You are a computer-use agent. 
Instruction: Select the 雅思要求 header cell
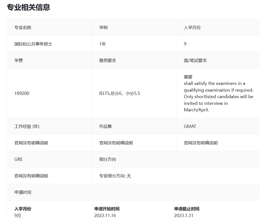(x=107, y=60)
